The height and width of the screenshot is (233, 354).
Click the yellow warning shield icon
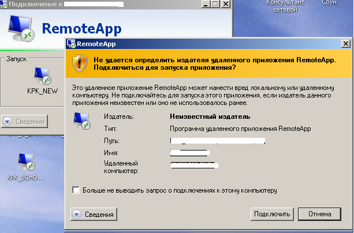80,63
